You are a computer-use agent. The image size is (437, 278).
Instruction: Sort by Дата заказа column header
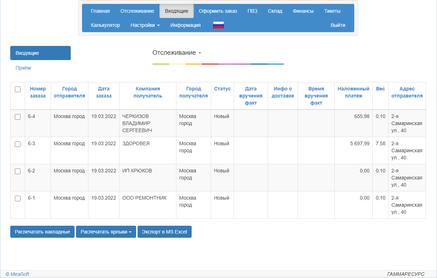tap(104, 92)
